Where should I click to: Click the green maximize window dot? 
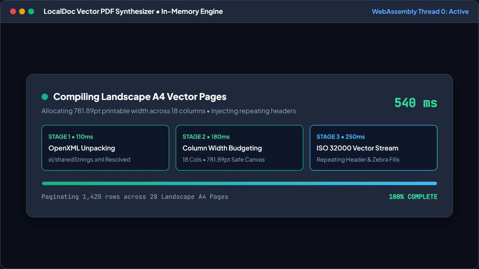tap(31, 11)
